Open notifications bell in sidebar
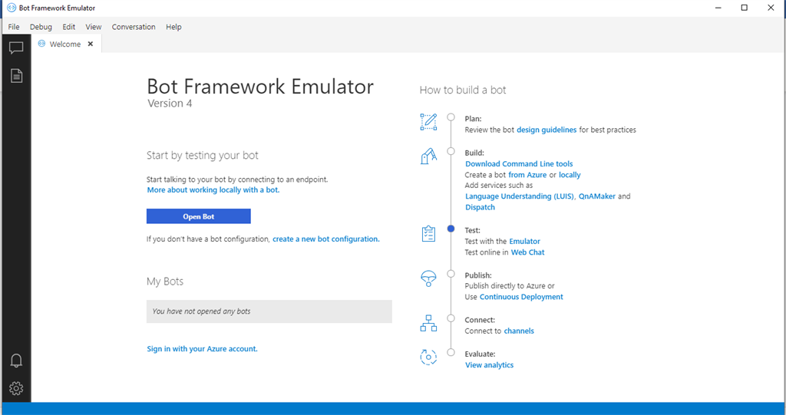The image size is (786, 415). point(16,361)
